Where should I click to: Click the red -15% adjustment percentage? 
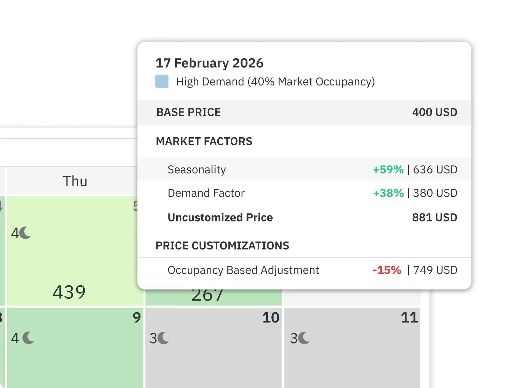tap(387, 270)
